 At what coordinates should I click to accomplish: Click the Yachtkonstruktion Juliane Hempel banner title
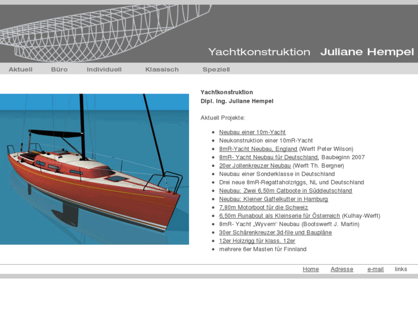(311, 52)
